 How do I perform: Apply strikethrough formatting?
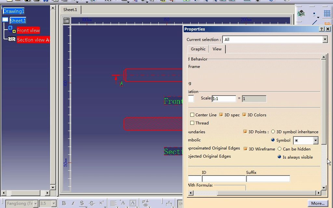[x=91, y=203]
